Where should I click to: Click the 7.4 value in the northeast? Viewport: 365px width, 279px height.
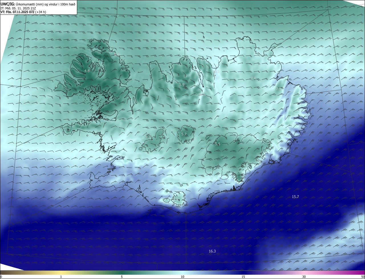253,78
